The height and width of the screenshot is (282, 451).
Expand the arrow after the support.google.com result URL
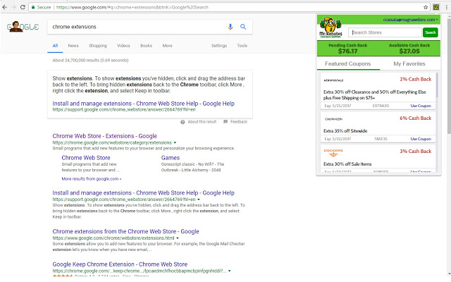tap(199, 200)
